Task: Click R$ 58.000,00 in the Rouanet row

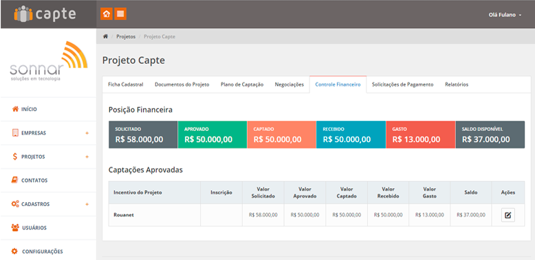Action: (263, 215)
